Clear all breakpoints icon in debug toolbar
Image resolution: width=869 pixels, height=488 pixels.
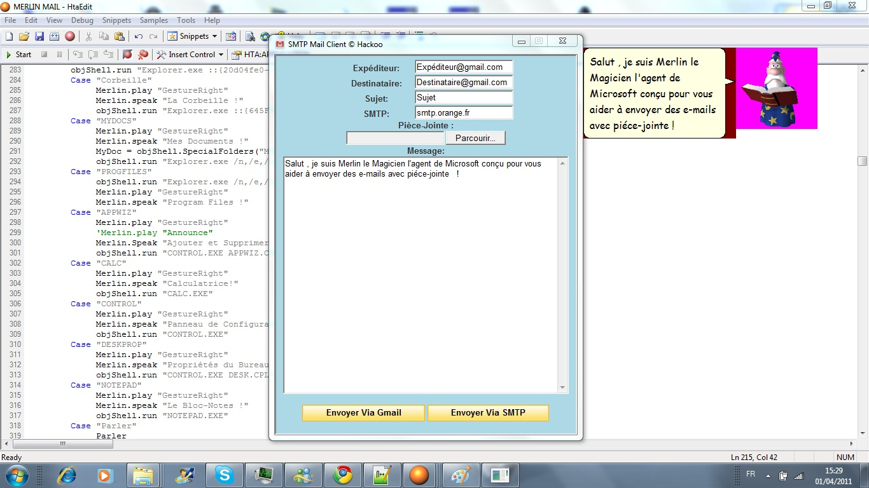[x=143, y=55]
